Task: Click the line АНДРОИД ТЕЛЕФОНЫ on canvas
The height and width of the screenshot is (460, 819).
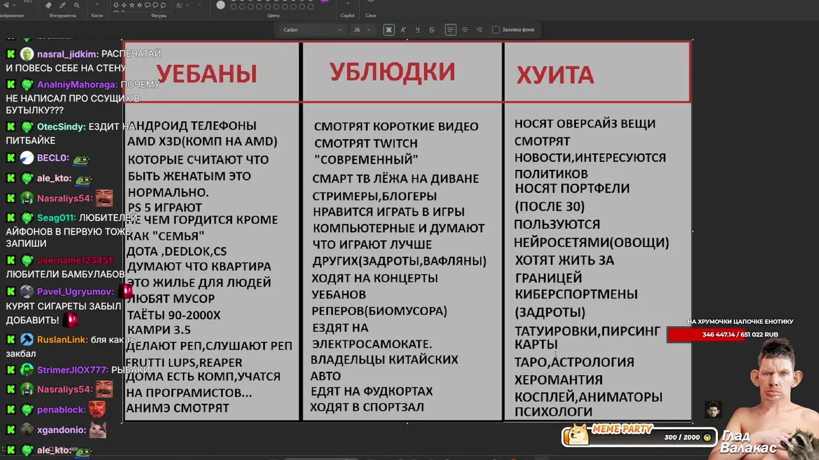Action: tap(192, 126)
